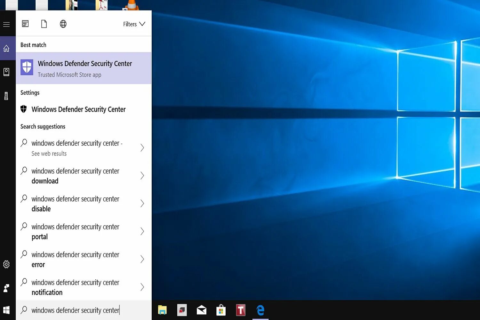Click the search box with typed query
Viewport: 480px width, 320px height.
point(84,310)
